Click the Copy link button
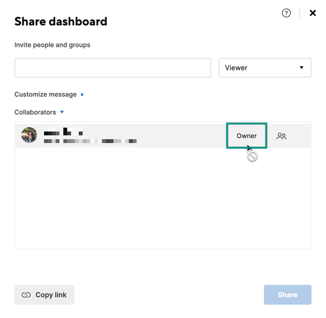The height and width of the screenshot is (318, 326). pos(44,295)
